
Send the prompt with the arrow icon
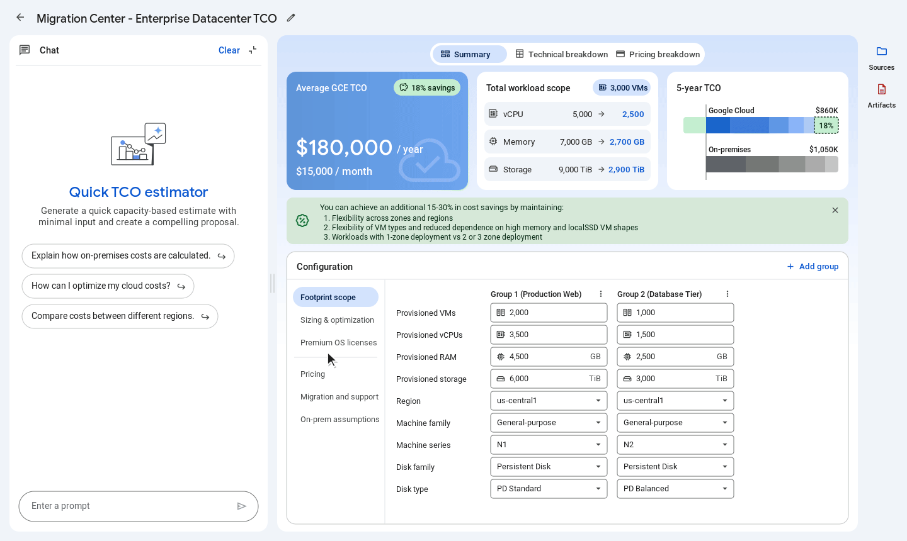(x=242, y=506)
